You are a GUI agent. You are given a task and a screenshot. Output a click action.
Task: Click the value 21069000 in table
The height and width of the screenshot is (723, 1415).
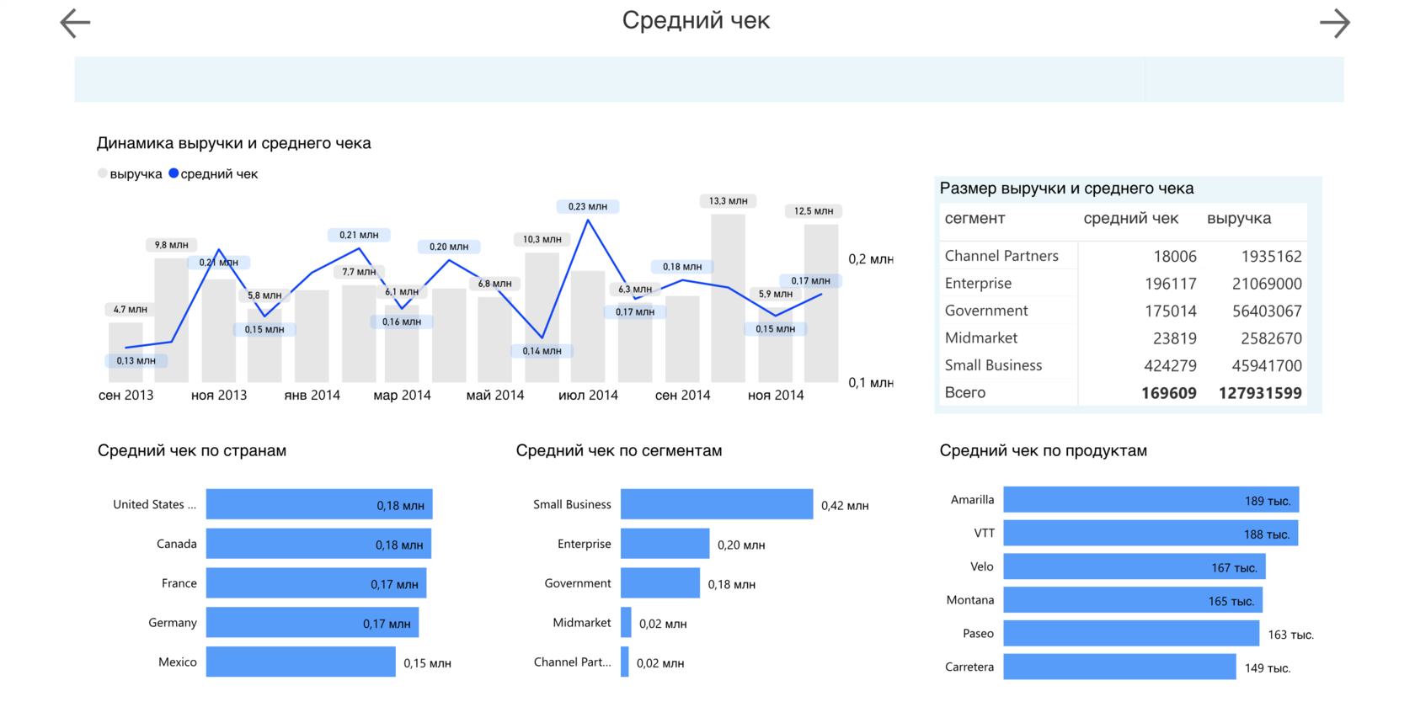click(1267, 284)
